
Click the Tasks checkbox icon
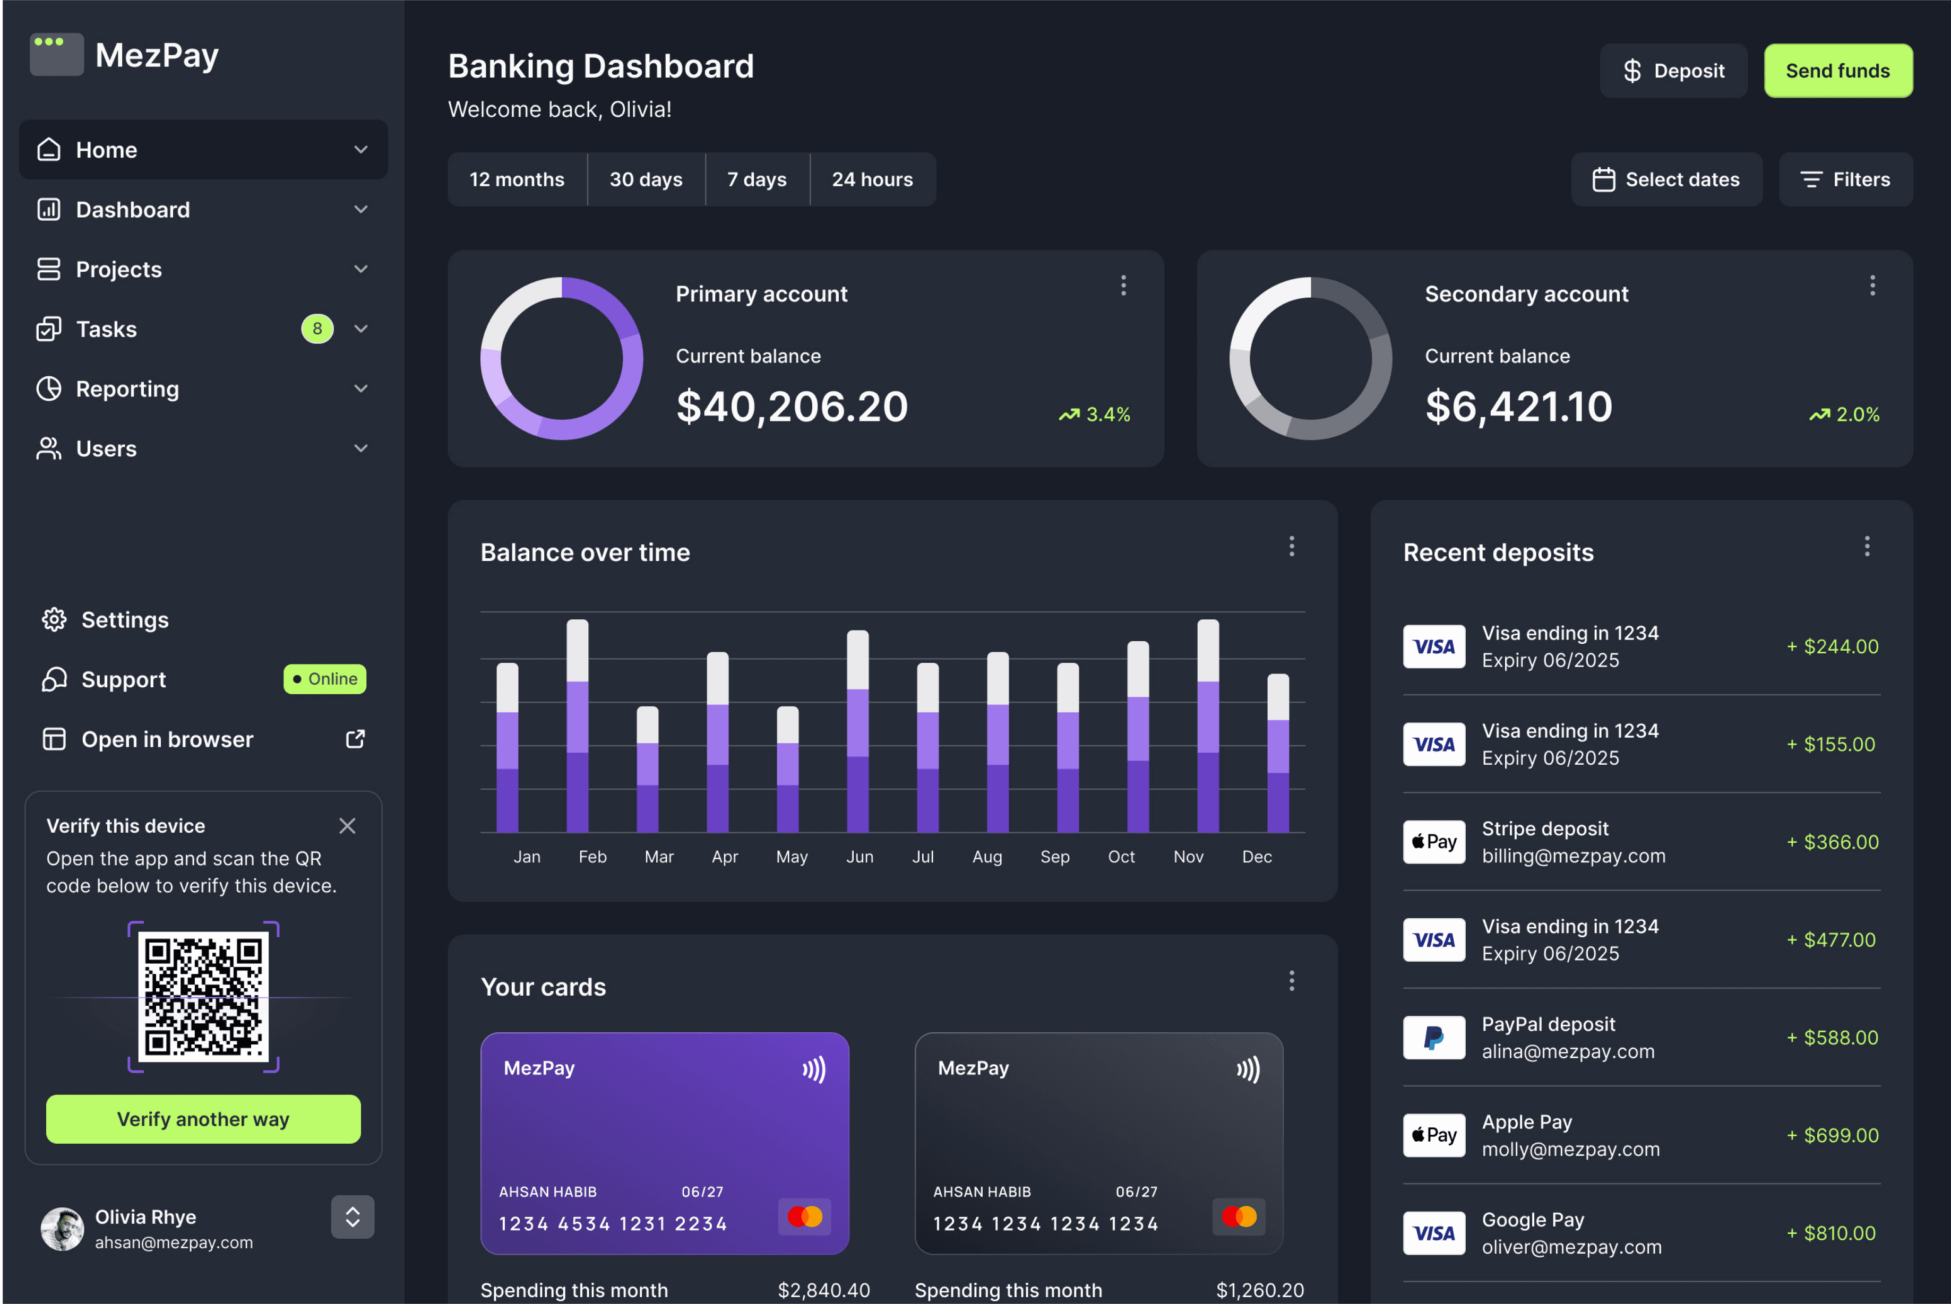click(49, 330)
